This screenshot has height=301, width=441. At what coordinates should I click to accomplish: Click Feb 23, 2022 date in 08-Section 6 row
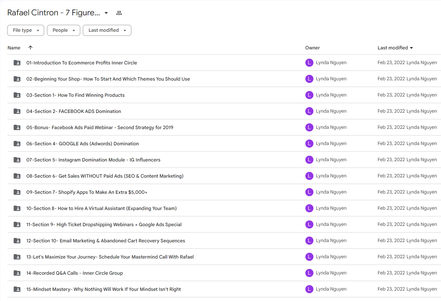point(391,176)
